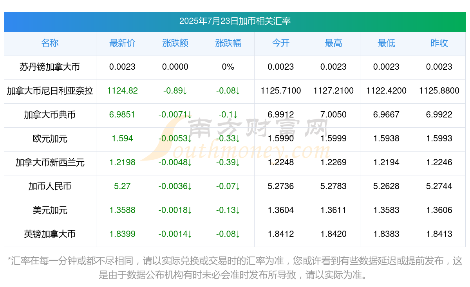The height and width of the screenshot is (287, 470).
Task: Select the 加拿大币新西兰元 row name
Action: click(x=50, y=162)
